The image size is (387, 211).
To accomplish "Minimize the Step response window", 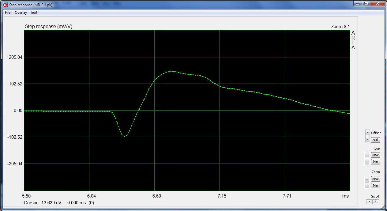I will (x=358, y=4).
